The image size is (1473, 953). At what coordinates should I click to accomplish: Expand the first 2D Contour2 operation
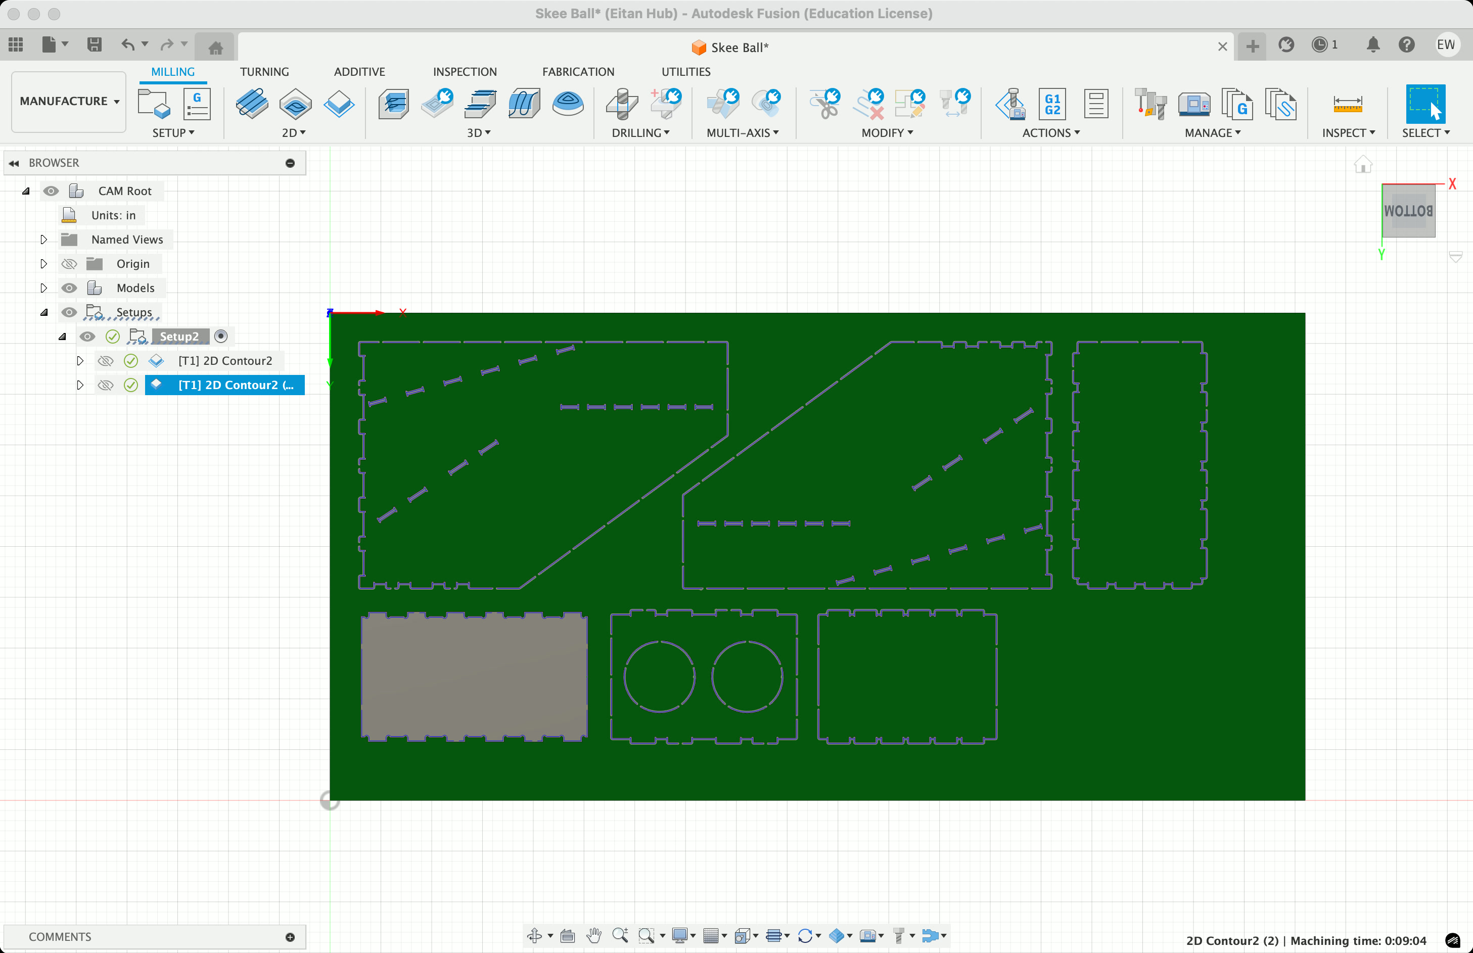click(80, 361)
